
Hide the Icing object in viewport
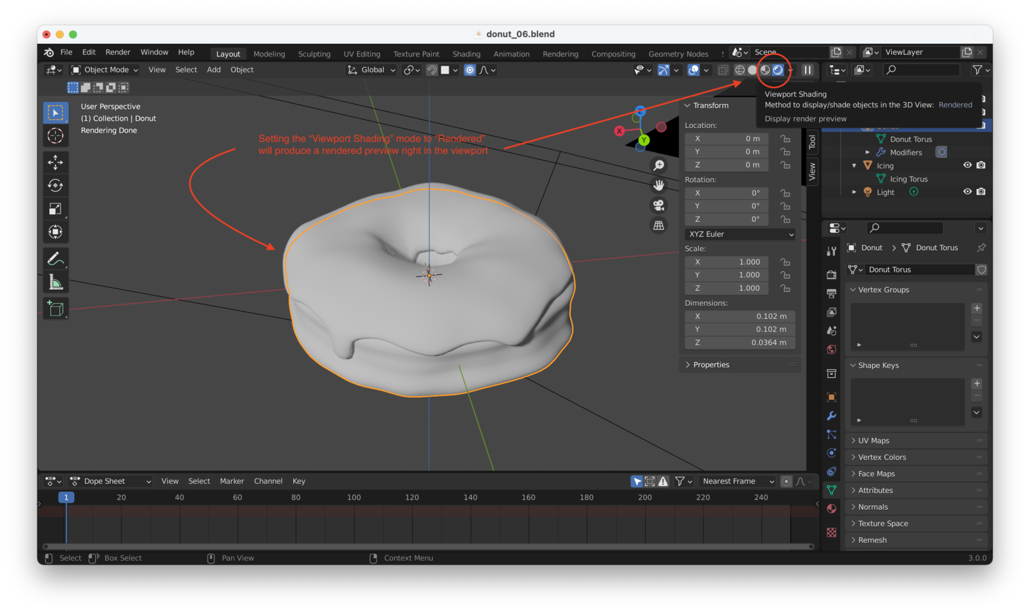967,165
